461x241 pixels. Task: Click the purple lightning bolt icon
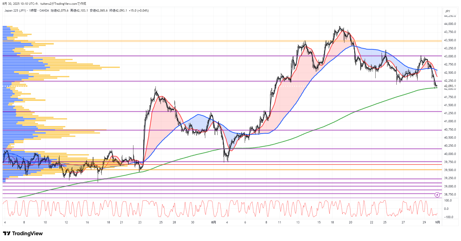(437, 195)
